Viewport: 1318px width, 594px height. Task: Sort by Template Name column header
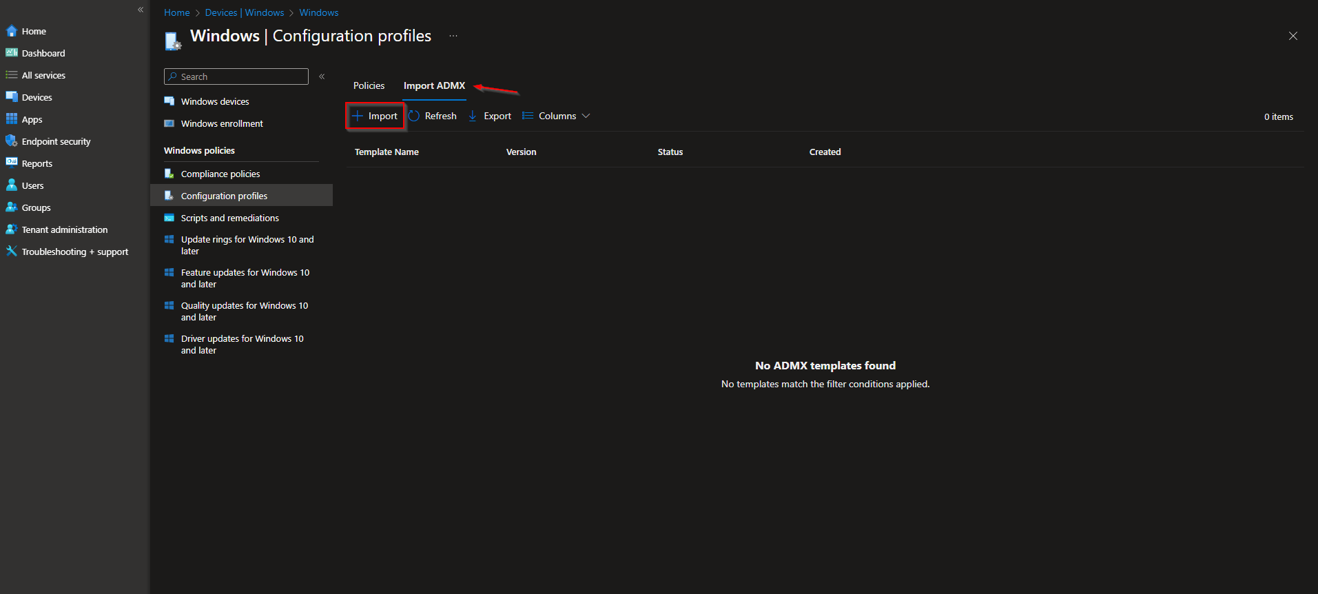(387, 152)
